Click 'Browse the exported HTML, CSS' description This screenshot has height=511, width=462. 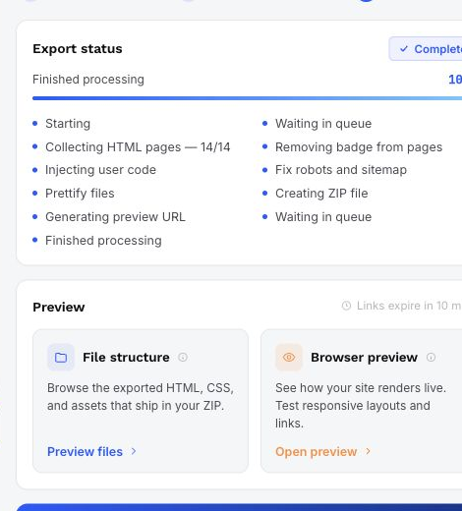pyautogui.click(x=141, y=397)
